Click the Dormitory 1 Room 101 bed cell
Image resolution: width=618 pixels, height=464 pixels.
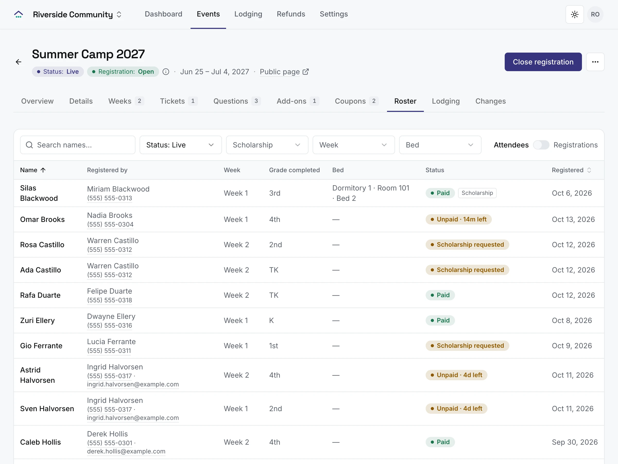(x=371, y=193)
